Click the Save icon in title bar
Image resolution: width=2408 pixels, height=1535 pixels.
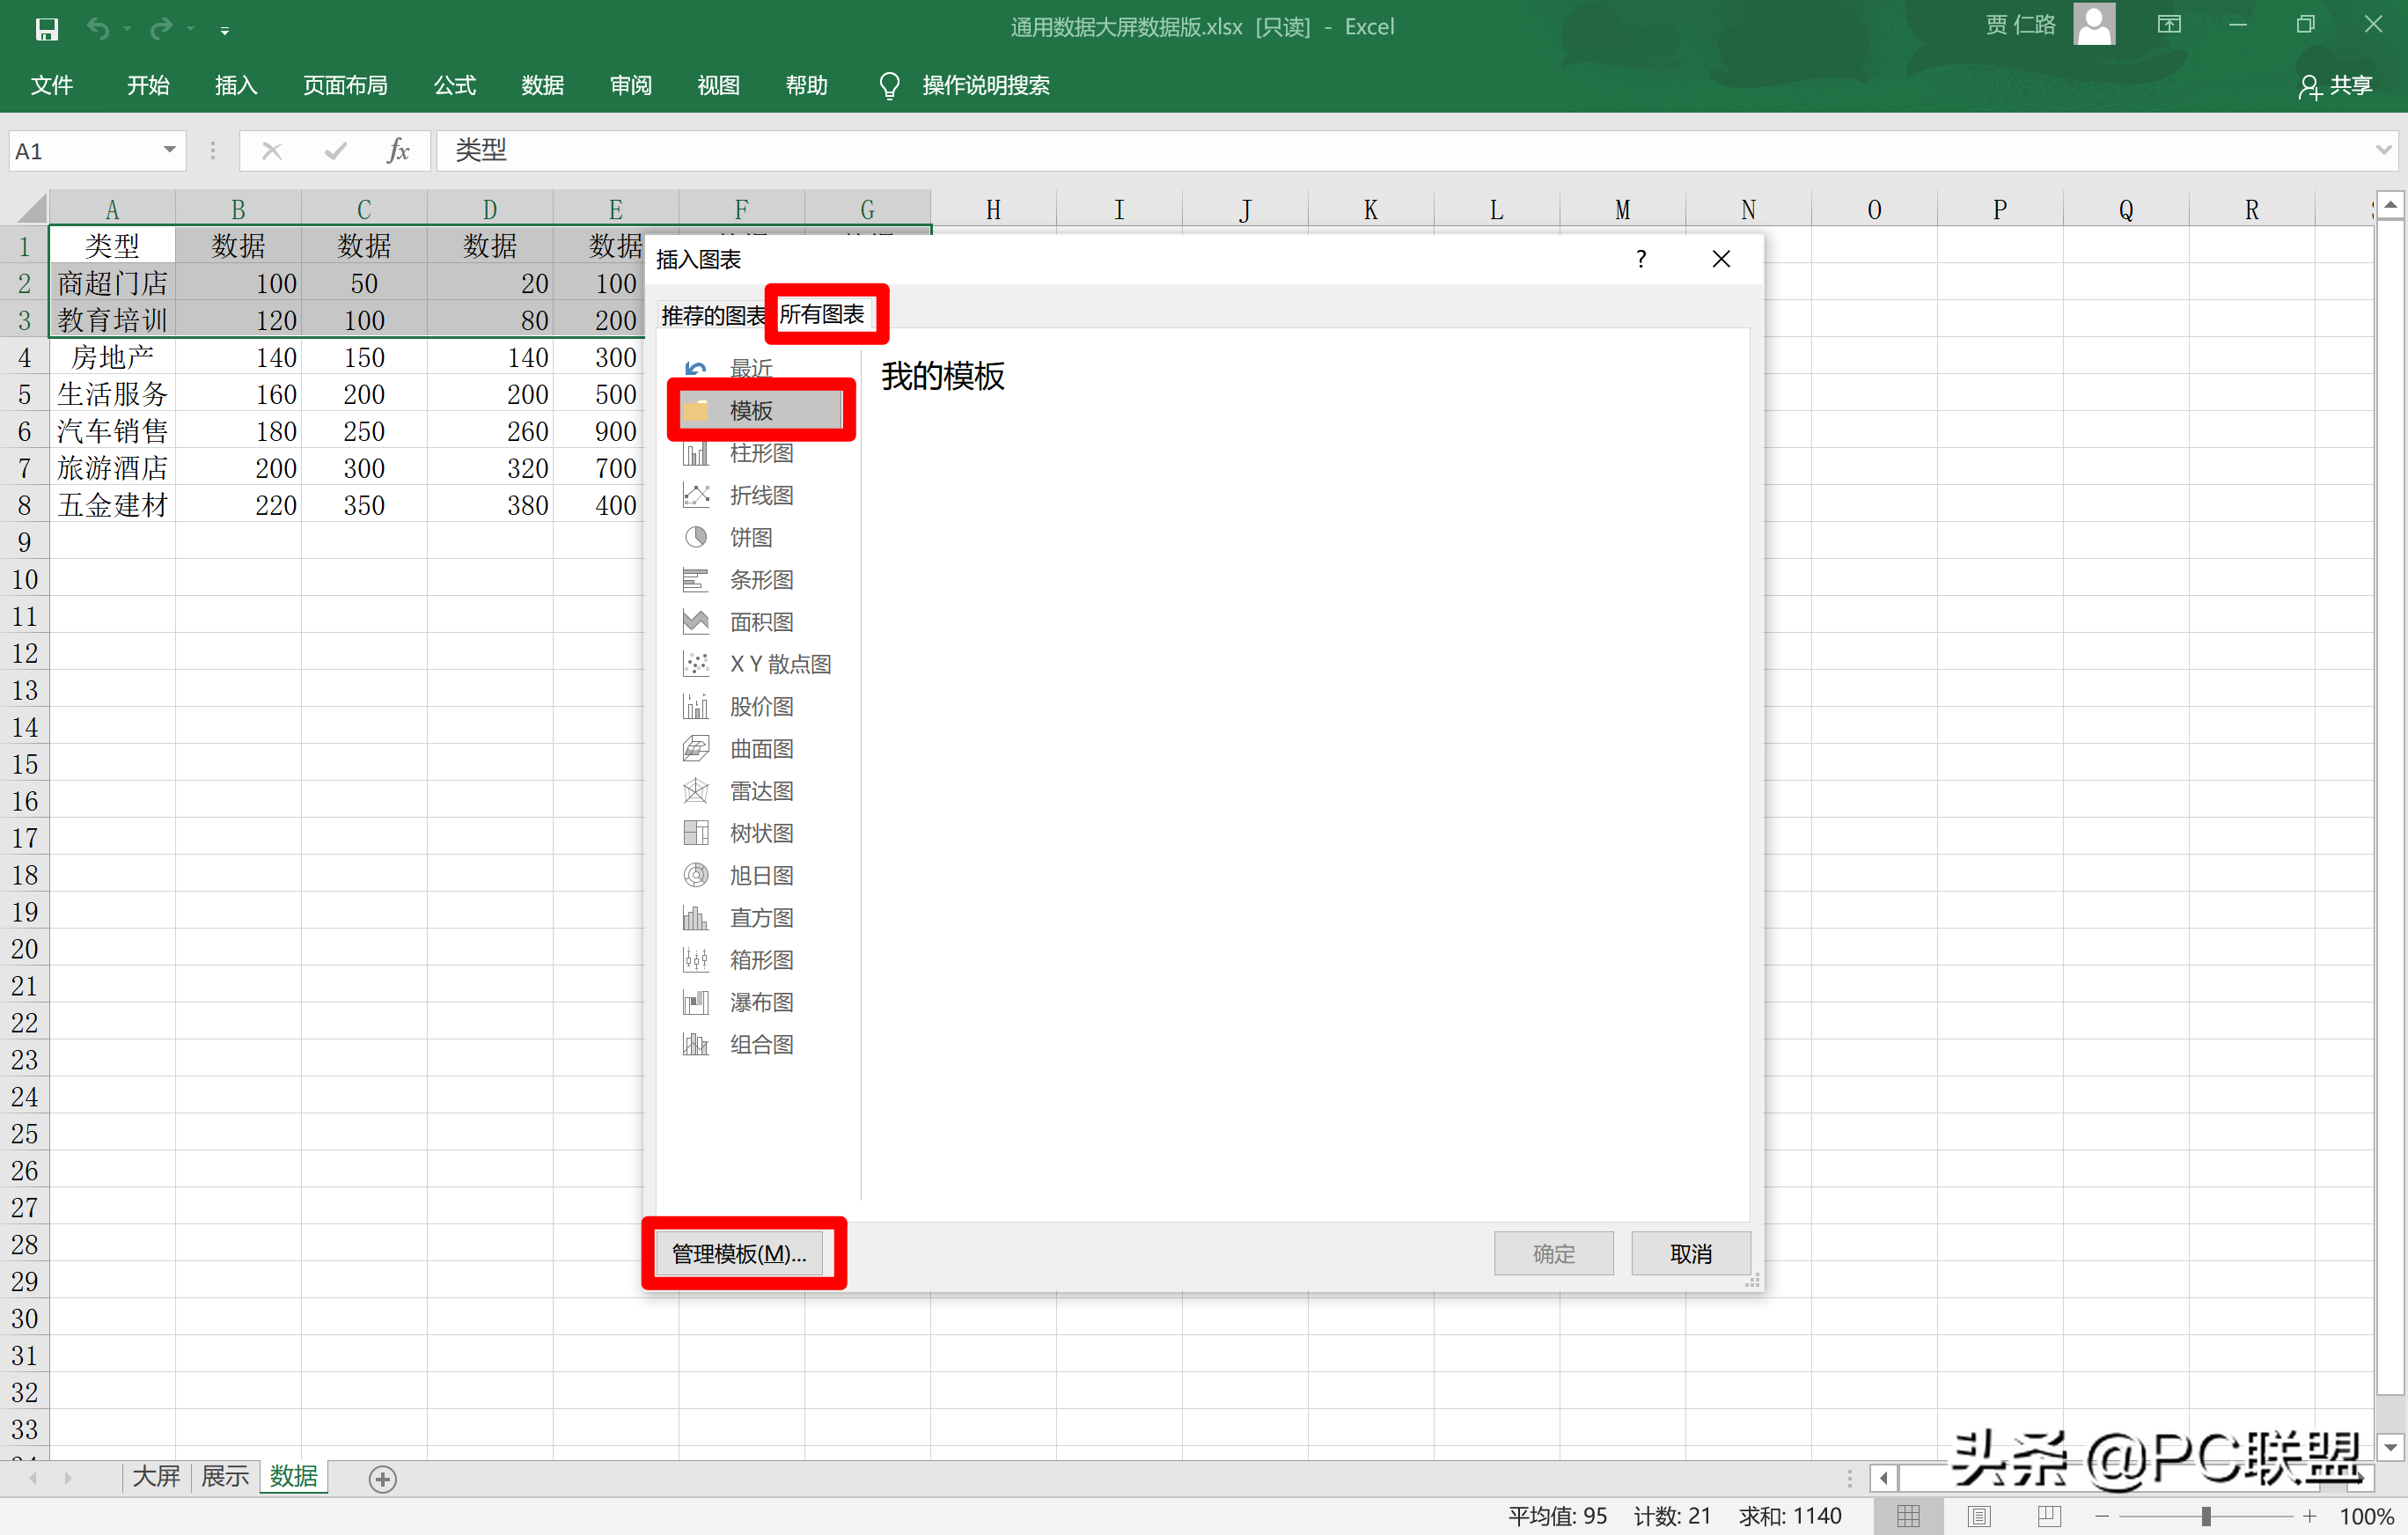click(x=46, y=29)
